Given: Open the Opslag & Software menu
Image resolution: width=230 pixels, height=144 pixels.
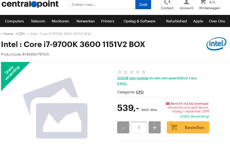Looking at the screenshot, I should point(139,21).
